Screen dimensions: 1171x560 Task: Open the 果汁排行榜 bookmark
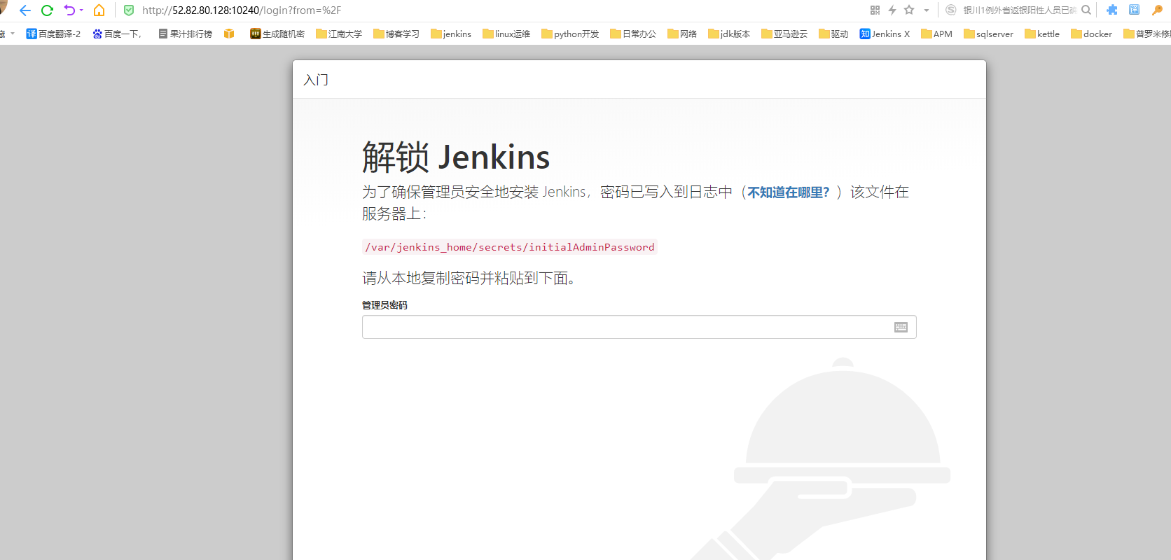coord(186,34)
